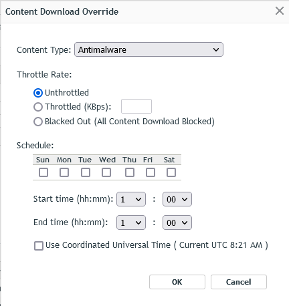This screenshot has width=289, height=306.
Task: Open the Content Type dropdown
Action: (149, 49)
